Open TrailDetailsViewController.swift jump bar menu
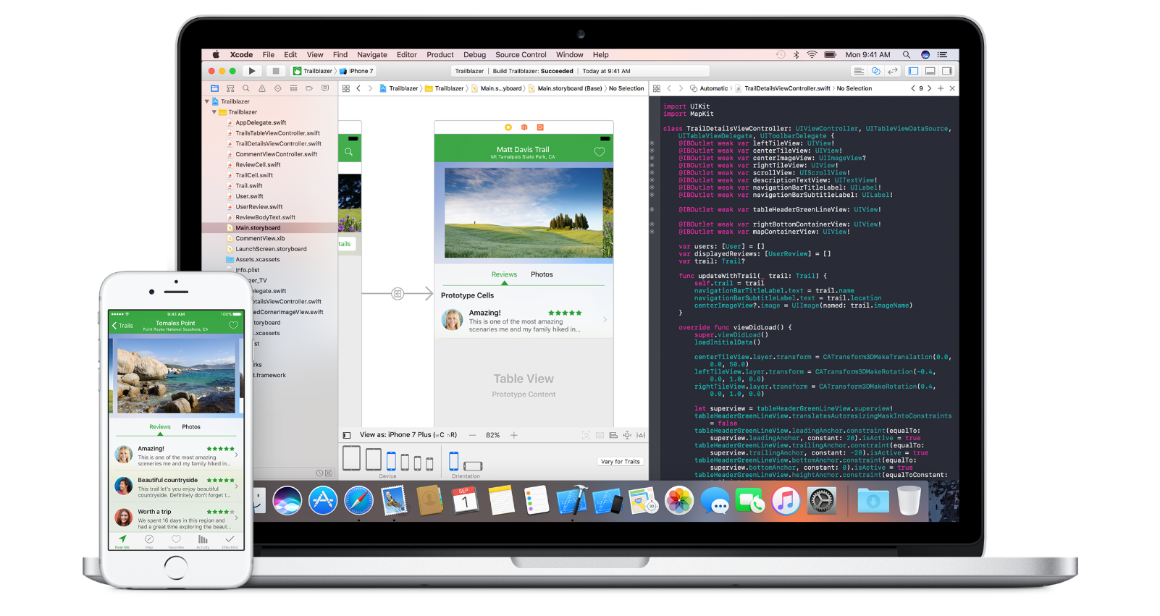The width and height of the screenshot is (1160, 616). pos(783,88)
